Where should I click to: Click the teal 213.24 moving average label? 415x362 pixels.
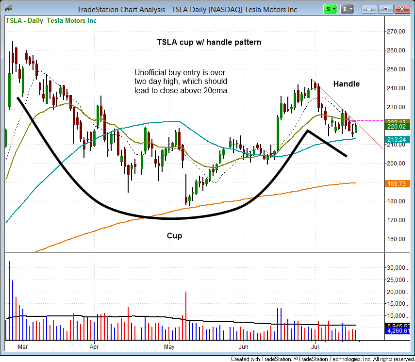[397, 140]
